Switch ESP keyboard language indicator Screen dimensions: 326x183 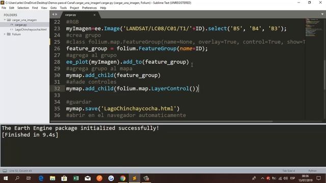(x=292, y=178)
